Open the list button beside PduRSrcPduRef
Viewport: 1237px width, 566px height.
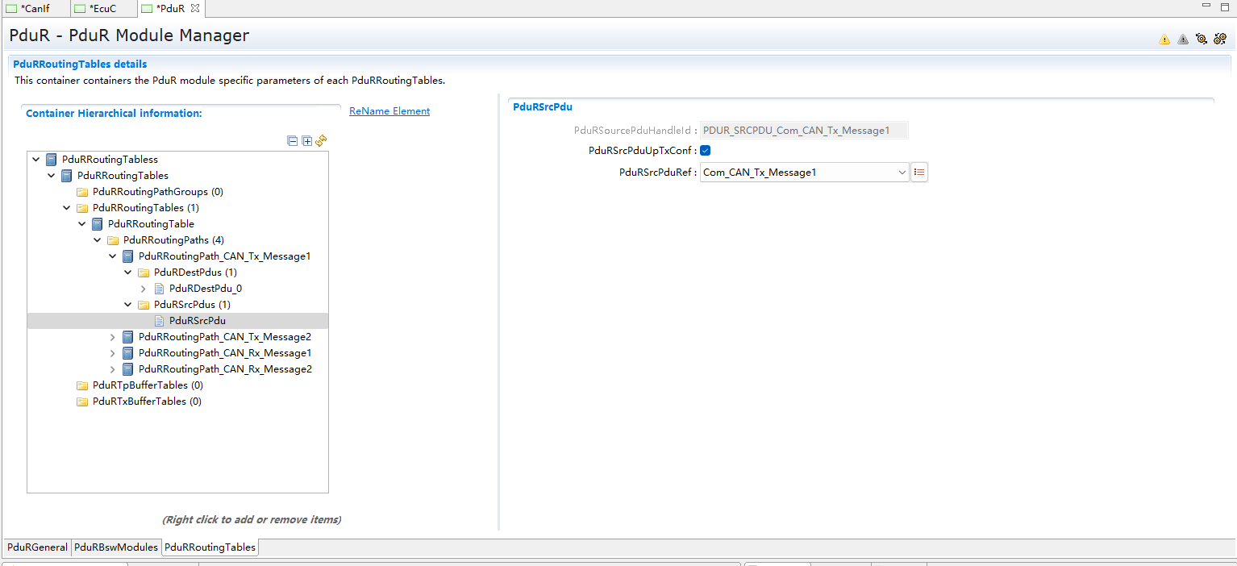click(x=919, y=172)
